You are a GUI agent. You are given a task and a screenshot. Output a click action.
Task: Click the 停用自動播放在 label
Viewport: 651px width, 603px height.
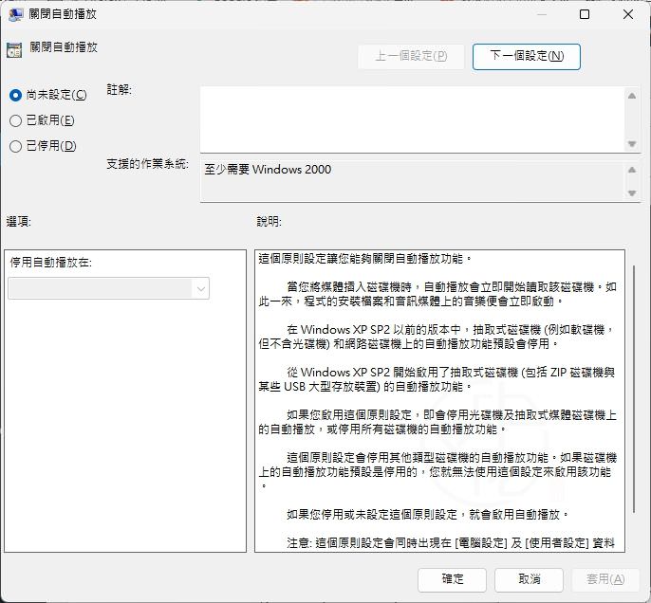tap(50, 263)
